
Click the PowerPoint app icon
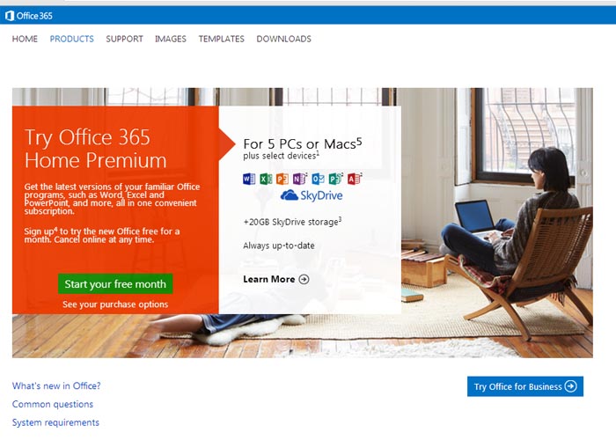282,179
